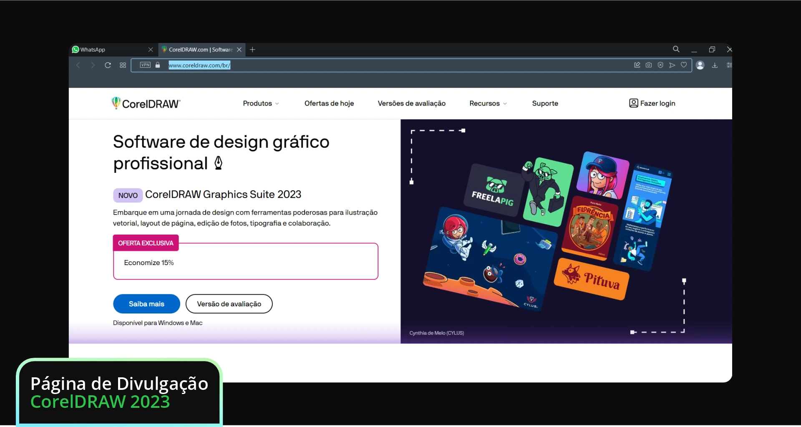The height and width of the screenshot is (427, 801).
Task: Open the ad blocker shield icon
Action: click(660, 65)
